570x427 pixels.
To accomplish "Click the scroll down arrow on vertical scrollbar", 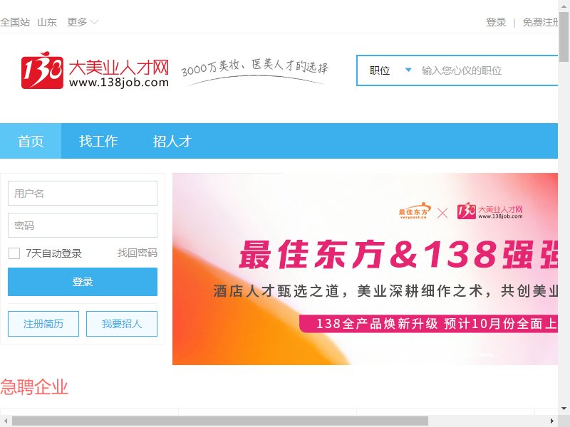I will (564, 408).
